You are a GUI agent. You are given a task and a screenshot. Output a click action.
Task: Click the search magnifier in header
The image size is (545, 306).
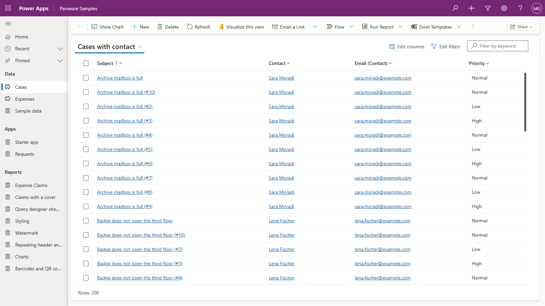point(455,8)
